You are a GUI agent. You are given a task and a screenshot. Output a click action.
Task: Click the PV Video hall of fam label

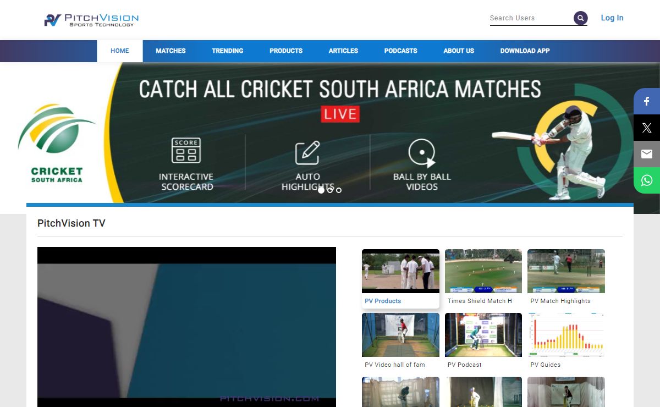[x=395, y=365]
